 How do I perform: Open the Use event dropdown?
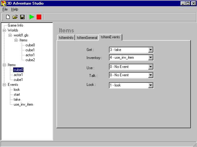[x=150, y=67]
